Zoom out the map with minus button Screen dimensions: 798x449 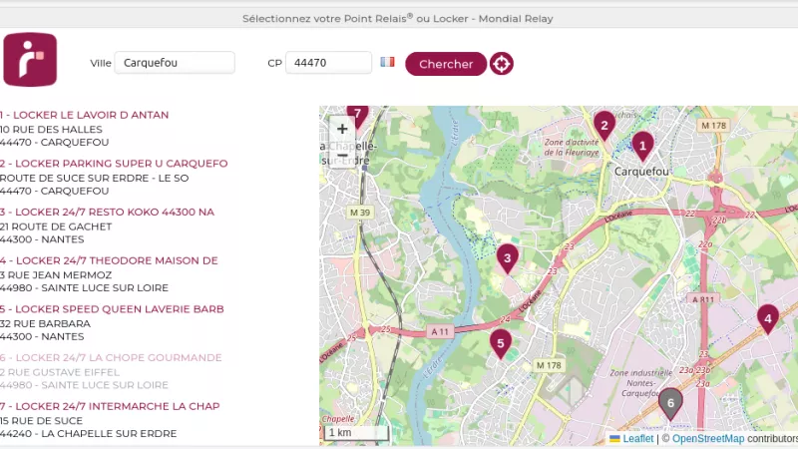(342, 156)
